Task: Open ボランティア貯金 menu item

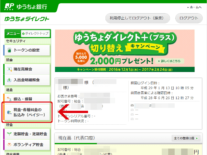Action: click(x=27, y=145)
